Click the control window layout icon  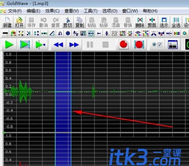pyautogui.click(x=173, y=45)
